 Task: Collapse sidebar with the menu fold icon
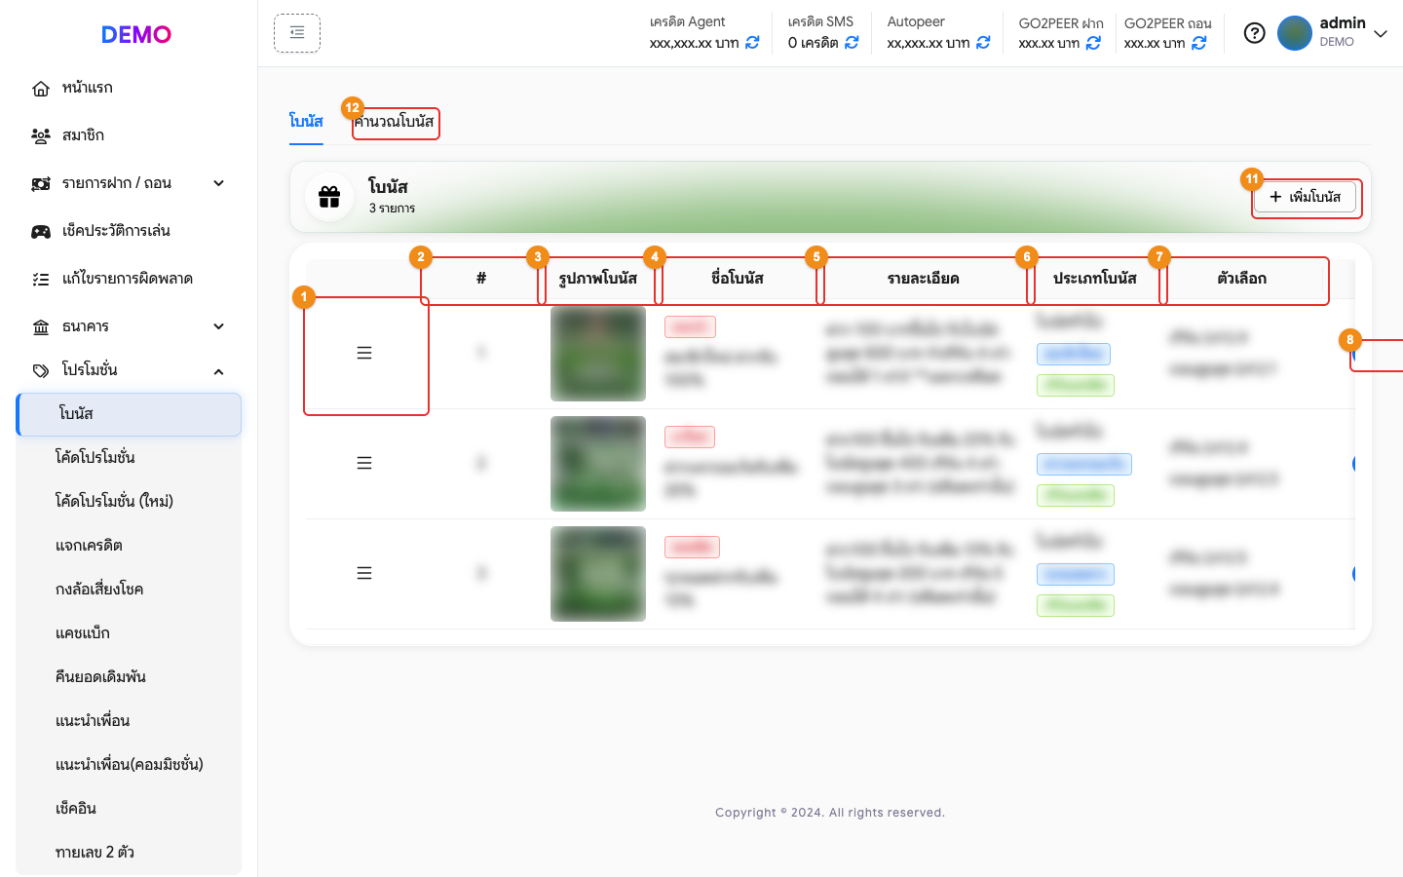(297, 33)
